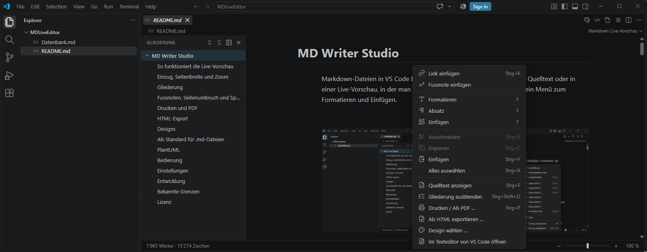
Task: Collapse the MDLiveEditor folder
Action: point(26,33)
